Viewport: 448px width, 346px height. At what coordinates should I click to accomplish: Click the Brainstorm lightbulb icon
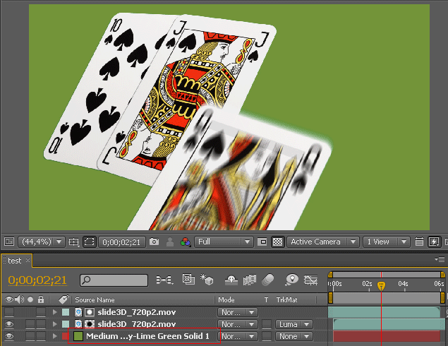(291, 280)
